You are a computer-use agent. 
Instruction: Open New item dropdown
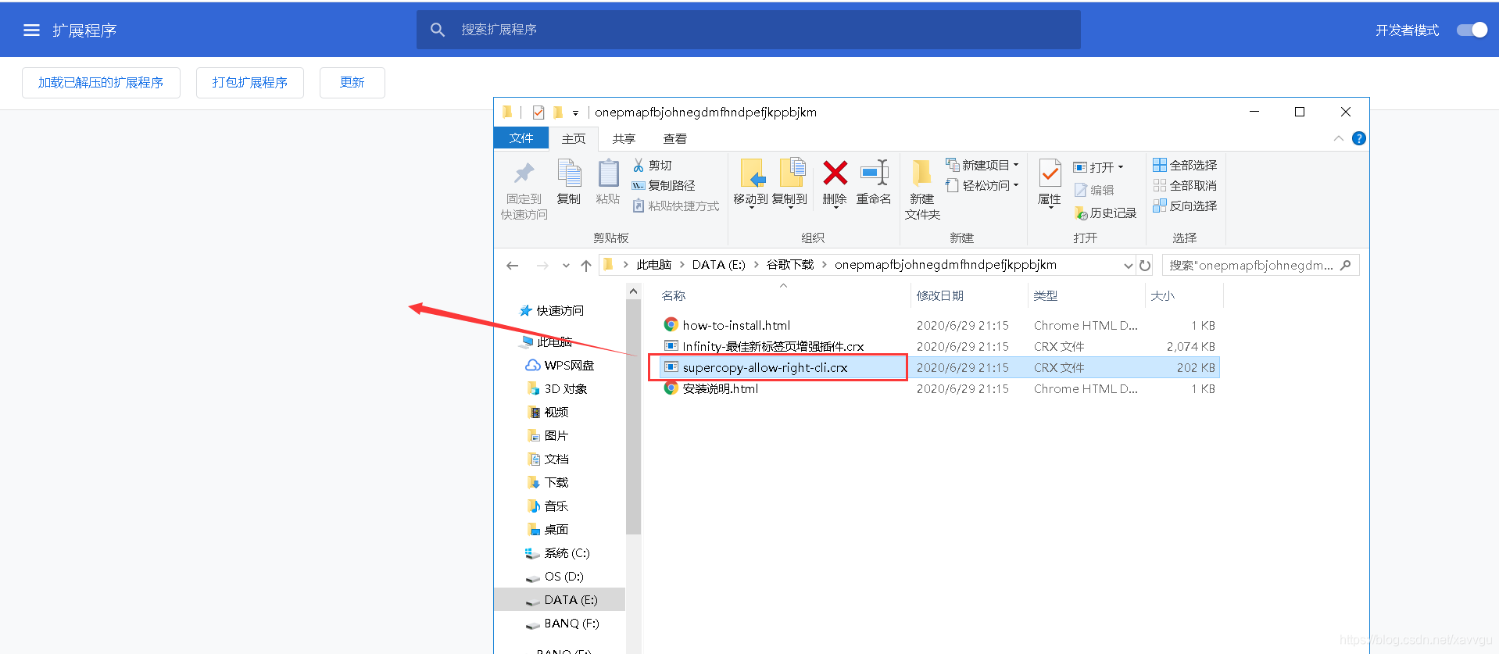[x=982, y=165]
